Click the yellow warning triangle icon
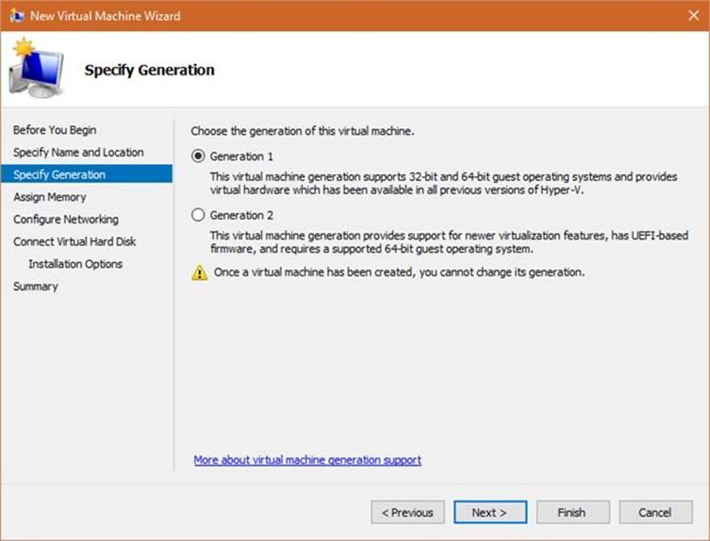The image size is (710, 541). (200, 273)
